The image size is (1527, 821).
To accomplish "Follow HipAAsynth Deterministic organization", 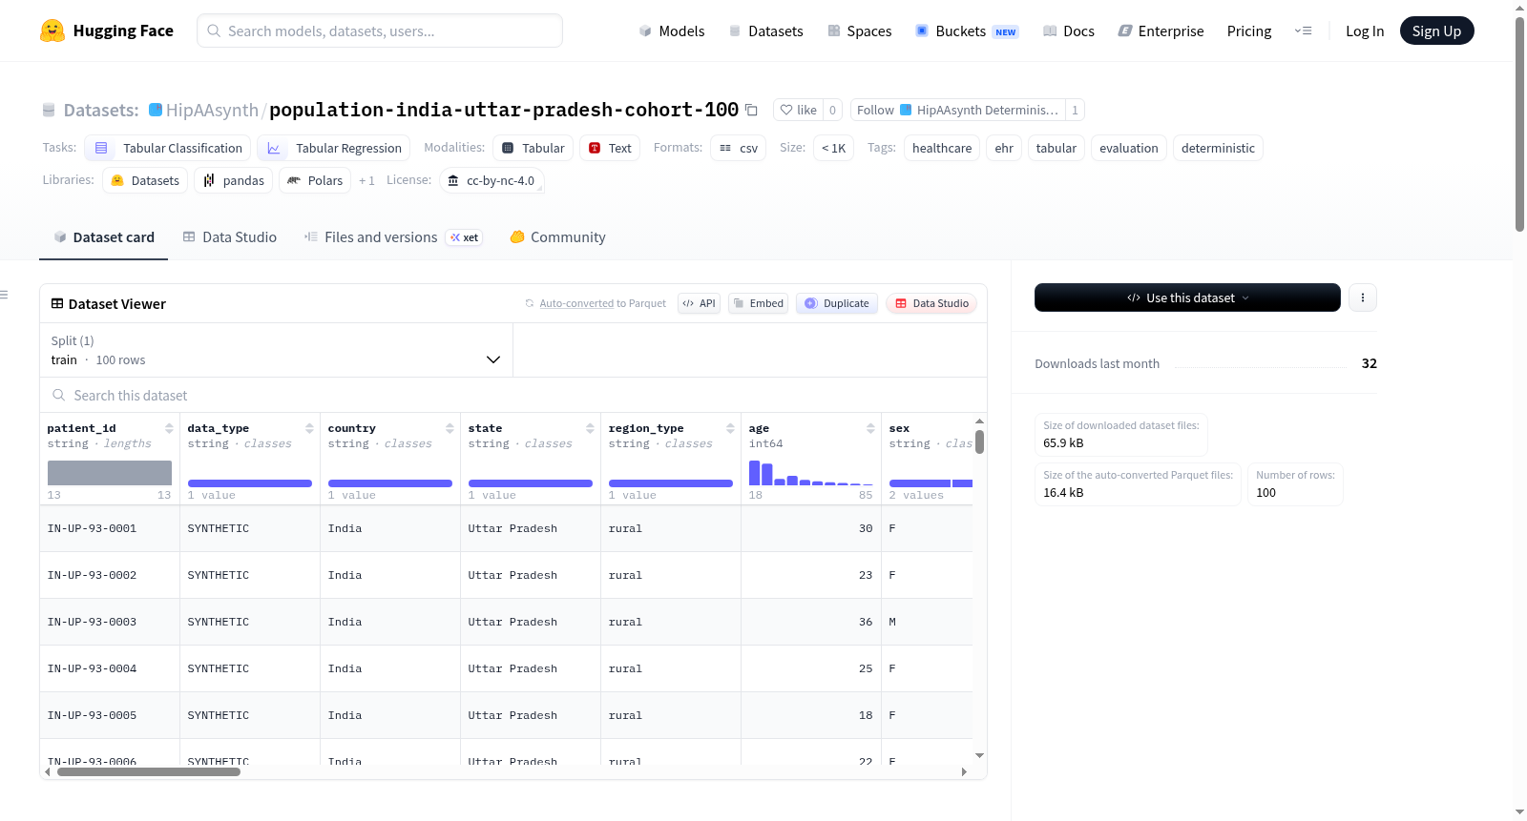I will 957,111.
